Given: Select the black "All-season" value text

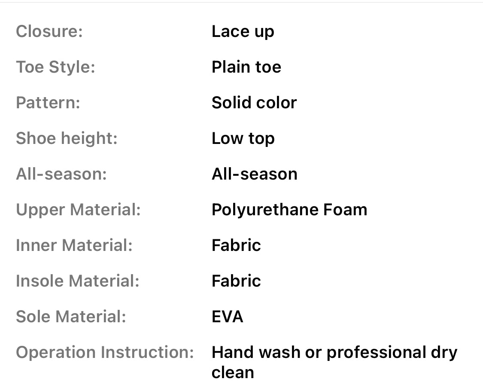Looking at the screenshot, I should pyautogui.click(x=254, y=174).
